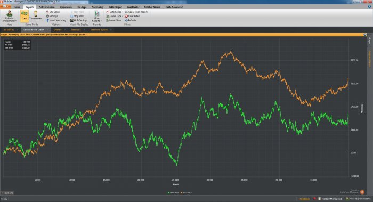The height and width of the screenshot is (202, 373).
Task: Click Pylusha (PokerStars) in status bar
Action: pos(358,199)
